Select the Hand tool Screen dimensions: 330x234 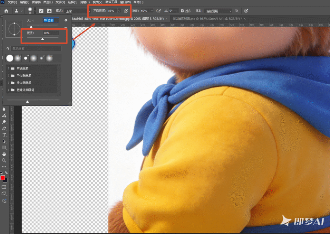point(4,154)
